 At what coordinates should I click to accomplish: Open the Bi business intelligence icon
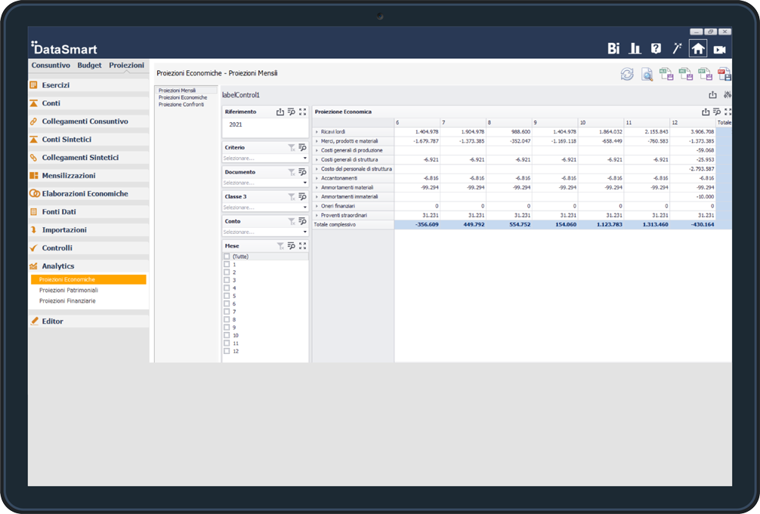[x=613, y=48]
